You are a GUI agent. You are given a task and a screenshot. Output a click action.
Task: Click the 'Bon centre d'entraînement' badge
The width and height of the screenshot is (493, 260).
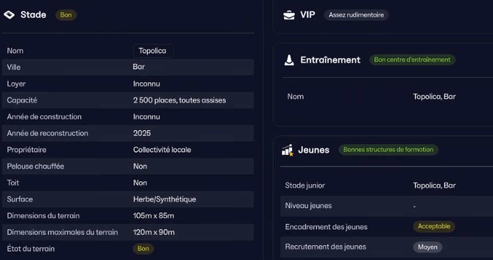[x=412, y=60]
